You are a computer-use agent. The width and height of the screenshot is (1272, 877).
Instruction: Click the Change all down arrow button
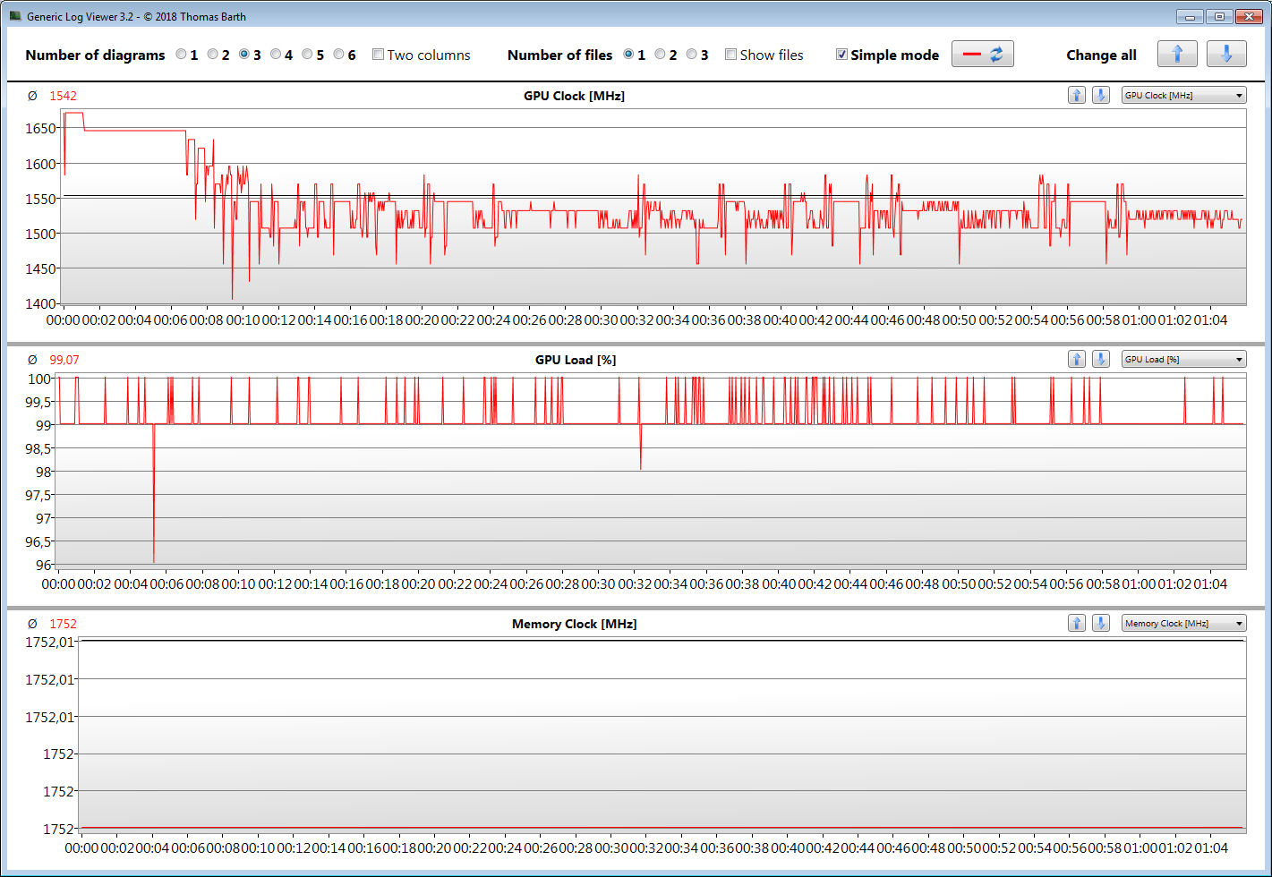coord(1225,55)
